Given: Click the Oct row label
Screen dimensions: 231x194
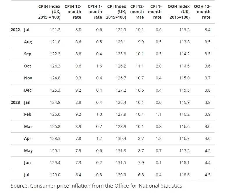Looking at the screenshot, I should (x=27, y=66).
